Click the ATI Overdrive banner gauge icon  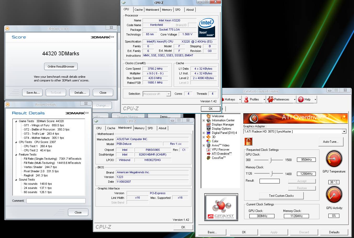click(254, 118)
